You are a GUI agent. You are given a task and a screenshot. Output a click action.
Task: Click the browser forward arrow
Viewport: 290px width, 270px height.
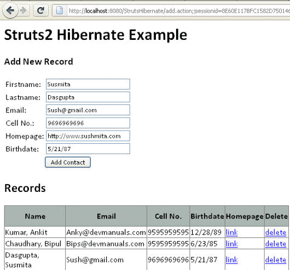pyautogui.click(x=24, y=10)
